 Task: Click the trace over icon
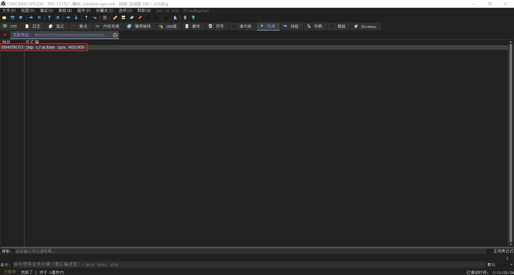click(x=76, y=18)
